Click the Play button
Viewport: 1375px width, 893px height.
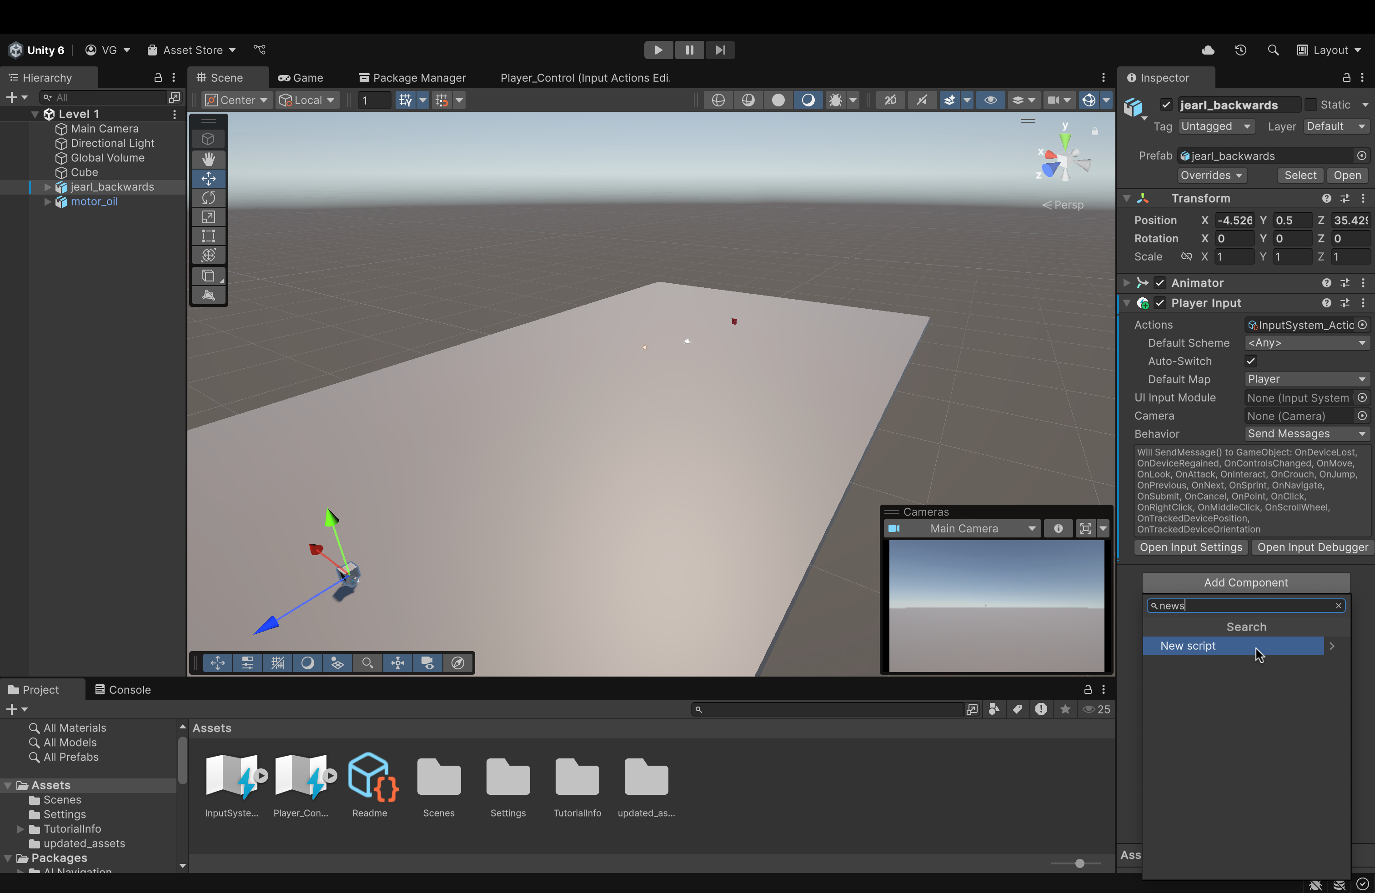pos(658,50)
